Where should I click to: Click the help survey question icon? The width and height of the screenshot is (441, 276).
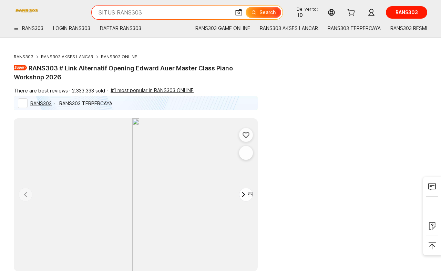click(432, 226)
